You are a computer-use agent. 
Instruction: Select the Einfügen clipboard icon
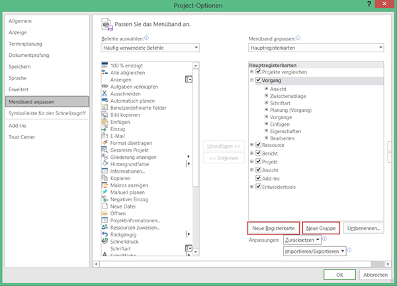click(105, 122)
